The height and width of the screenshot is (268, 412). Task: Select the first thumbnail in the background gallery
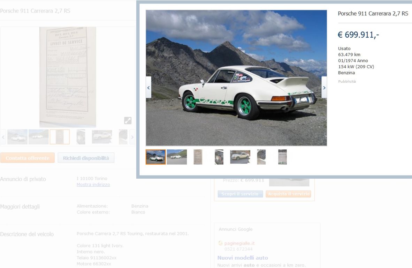[17, 137]
